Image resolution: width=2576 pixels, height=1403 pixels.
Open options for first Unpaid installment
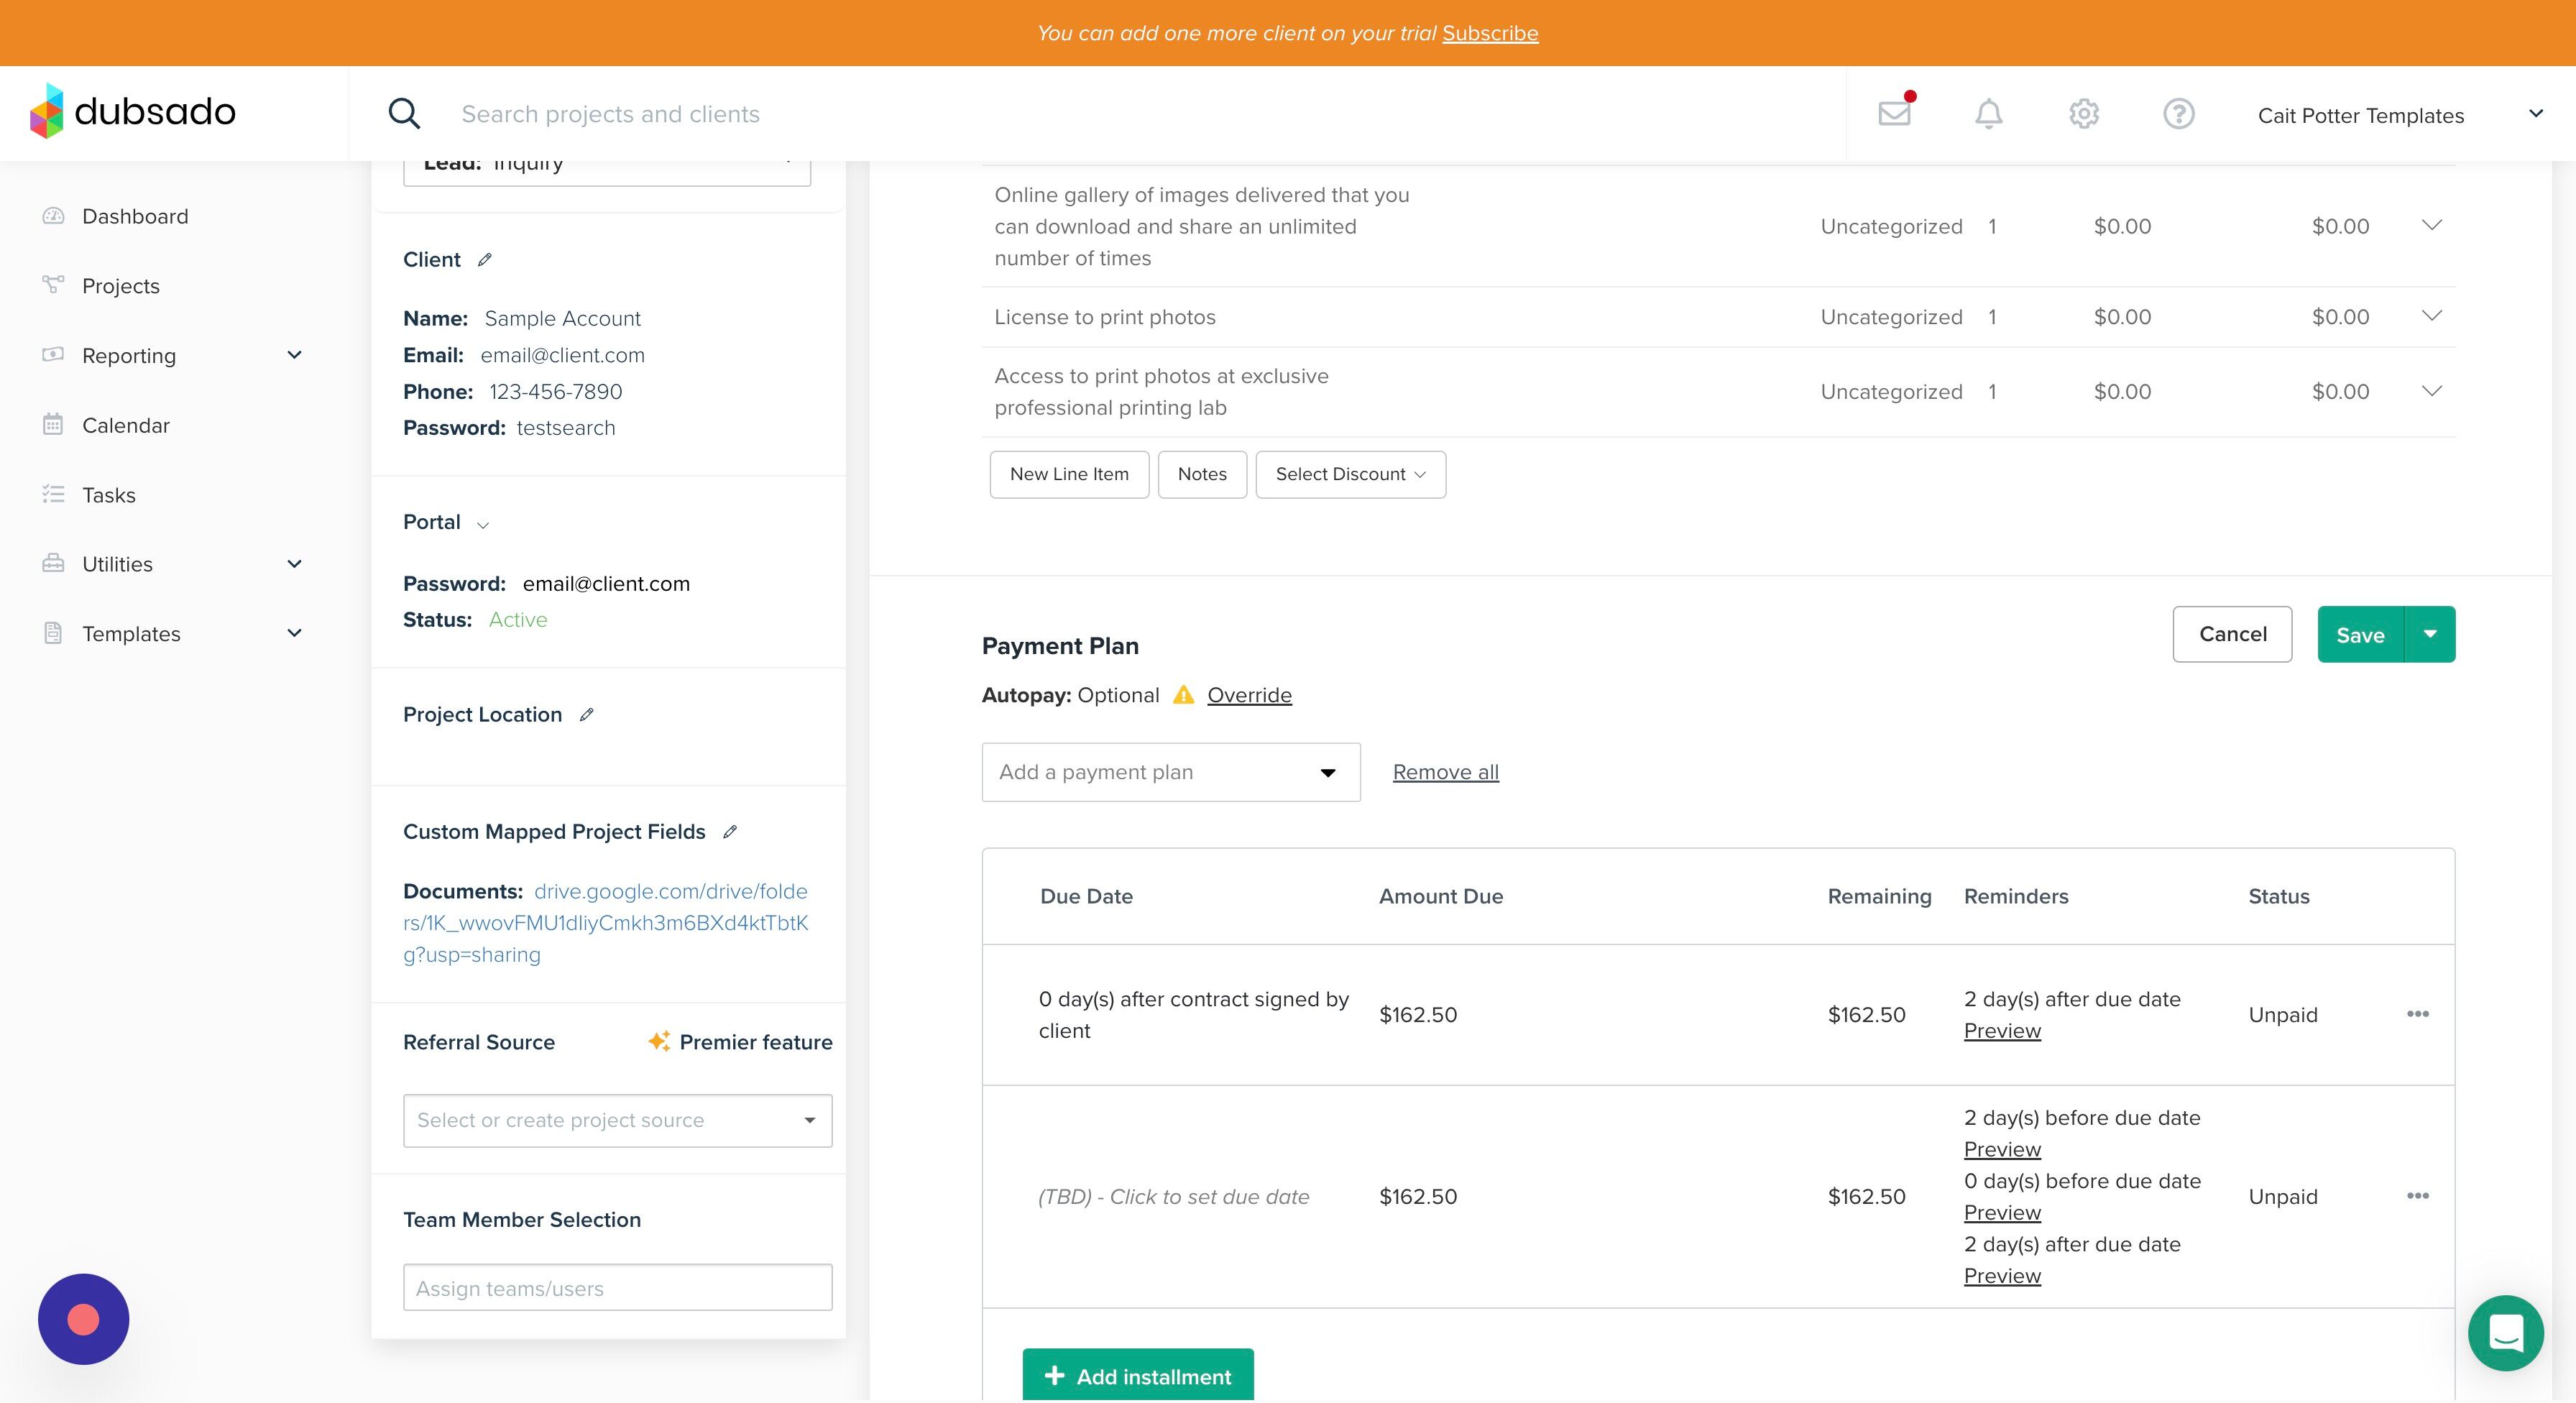tap(2417, 1014)
